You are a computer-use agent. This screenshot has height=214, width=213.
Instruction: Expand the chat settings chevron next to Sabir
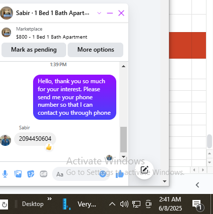[99, 13]
